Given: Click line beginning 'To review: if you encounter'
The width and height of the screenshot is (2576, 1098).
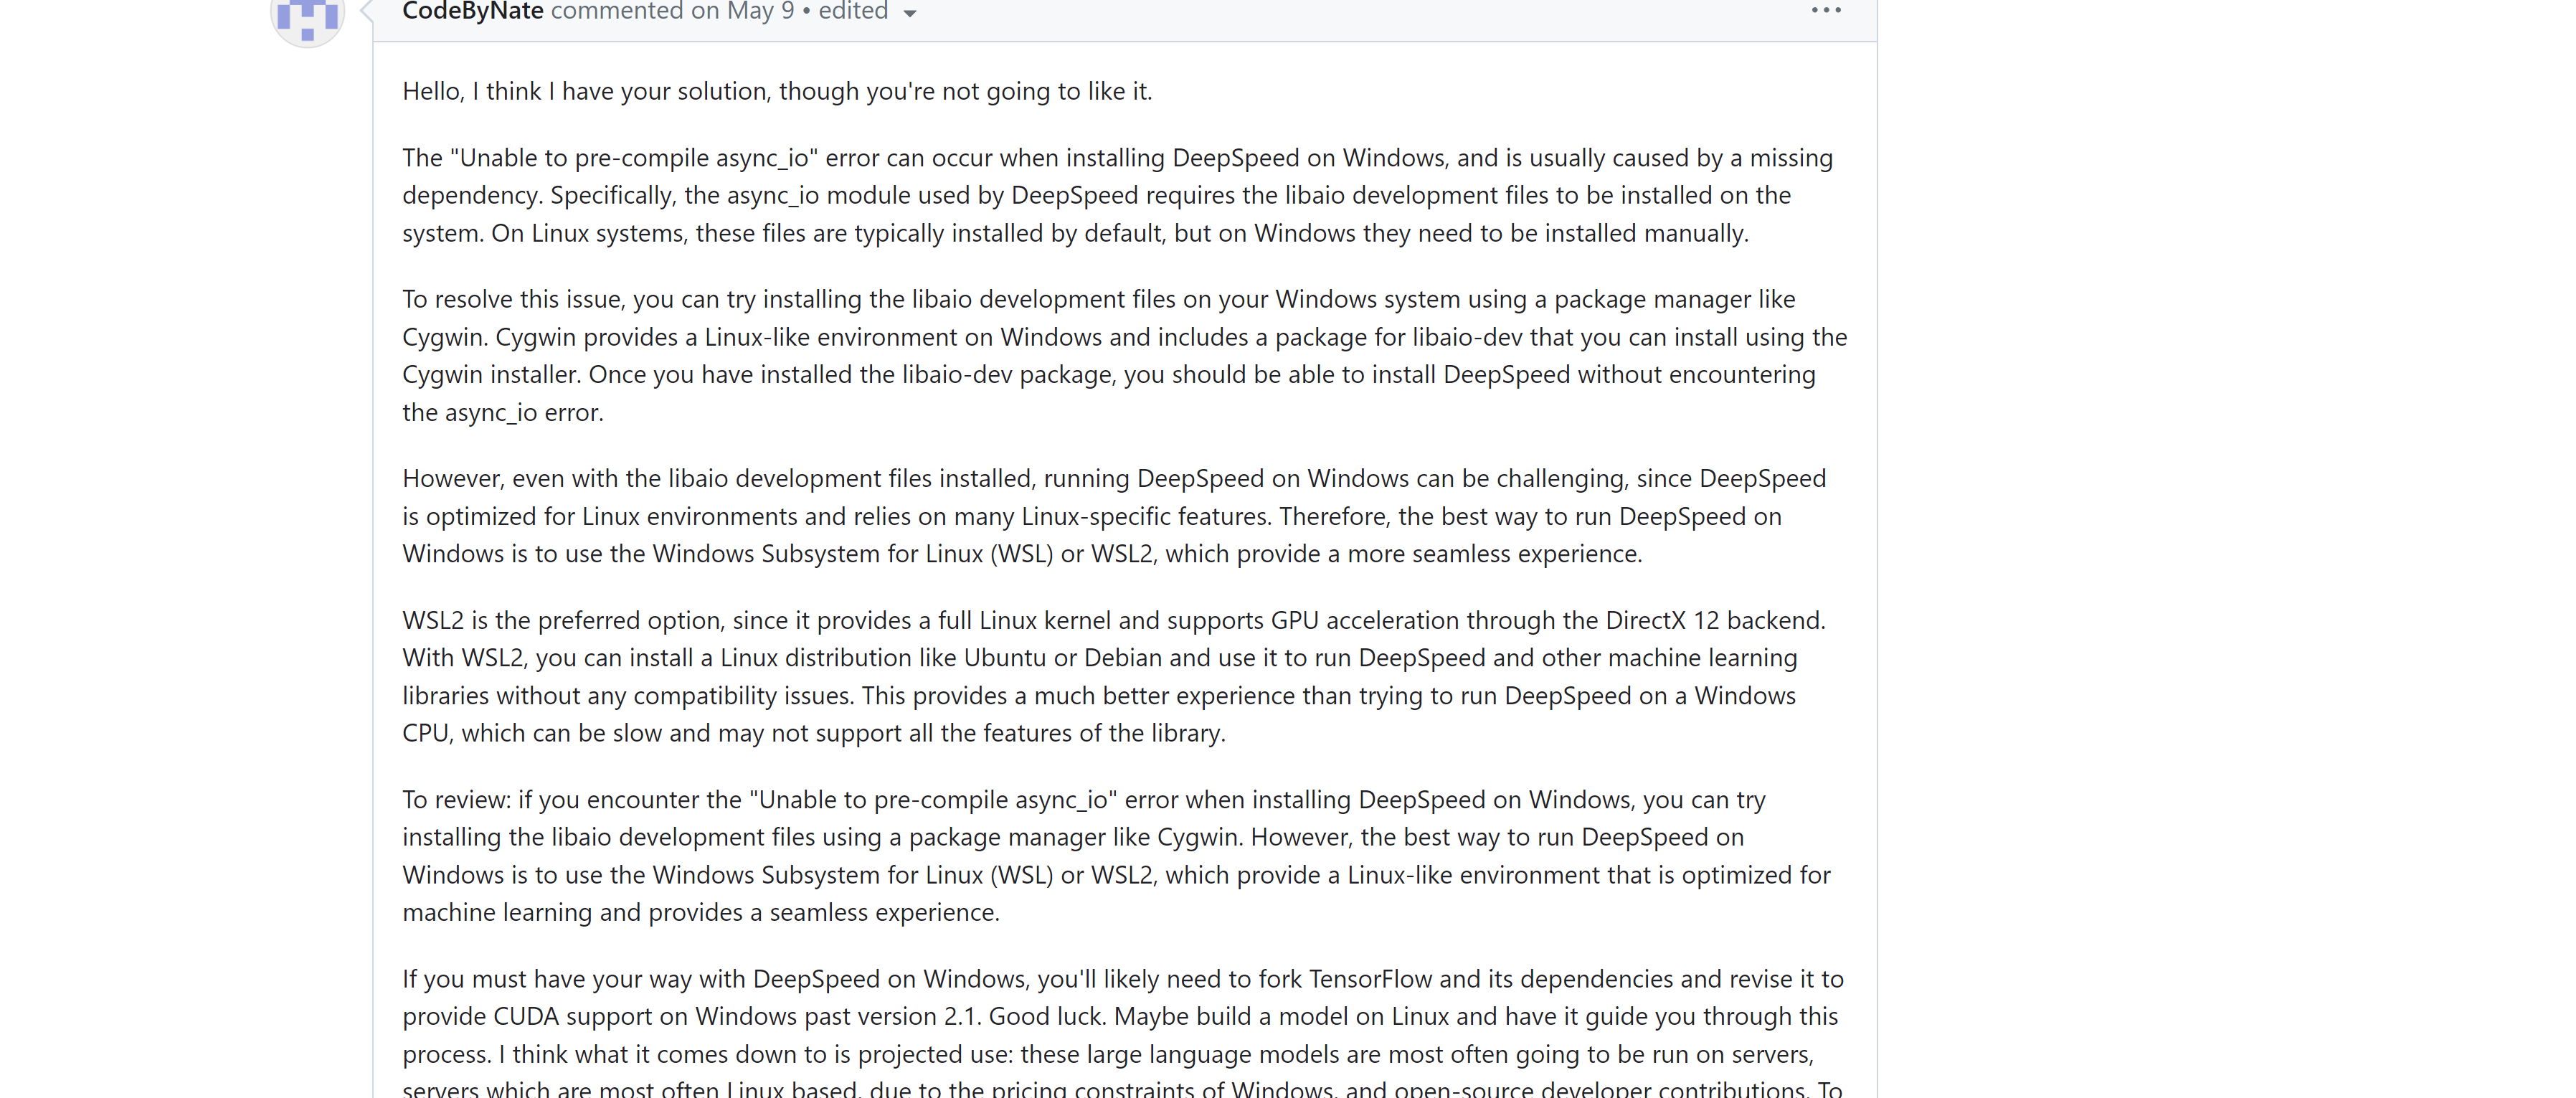Looking at the screenshot, I should [1083, 800].
